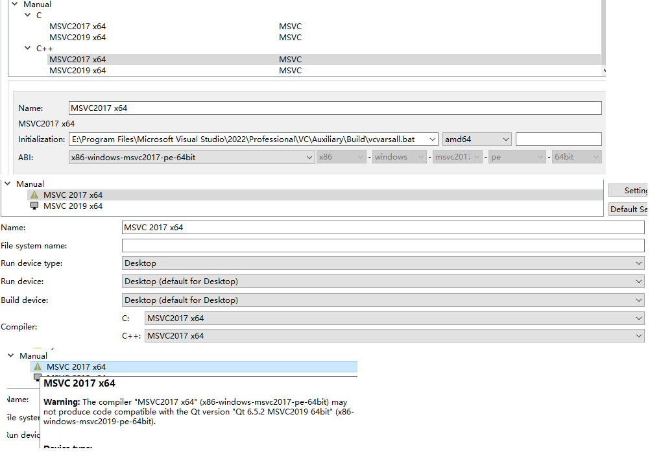650x456 pixels.
Task: Click MSVC2017 x64 label below Name field
Action: (47, 123)
